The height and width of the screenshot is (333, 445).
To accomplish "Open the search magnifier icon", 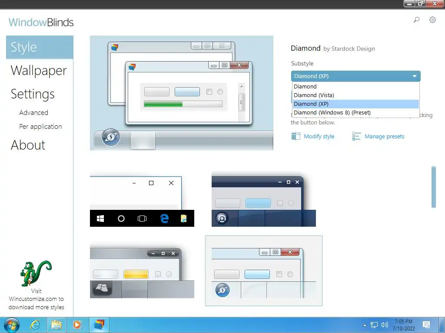I will tap(416, 20).
